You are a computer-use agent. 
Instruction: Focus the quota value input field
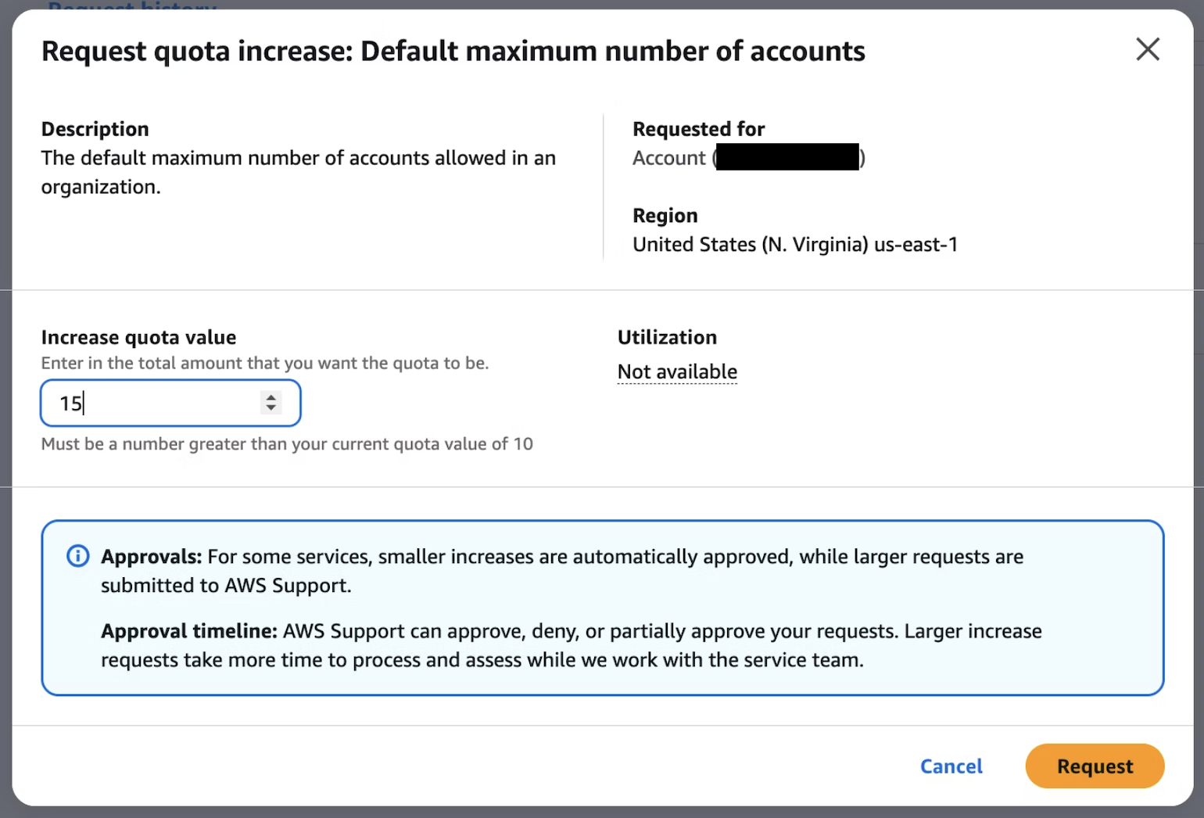tap(156, 404)
